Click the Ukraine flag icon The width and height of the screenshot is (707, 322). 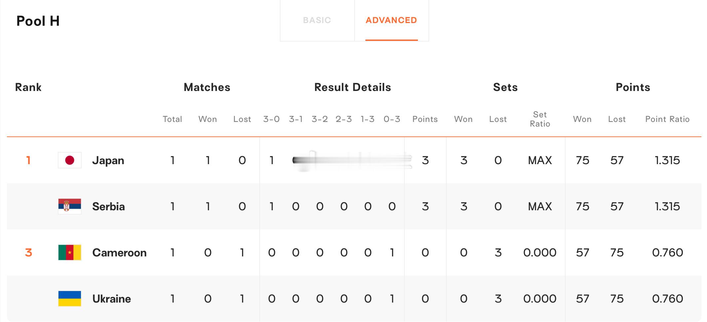[70, 299]
